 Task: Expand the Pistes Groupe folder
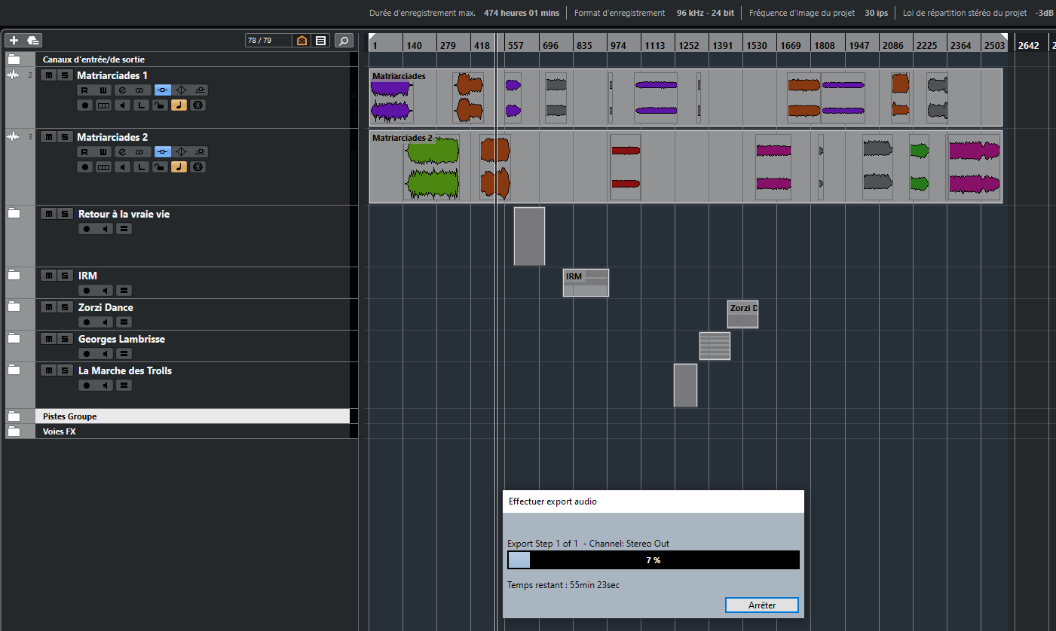pos(14,416)
